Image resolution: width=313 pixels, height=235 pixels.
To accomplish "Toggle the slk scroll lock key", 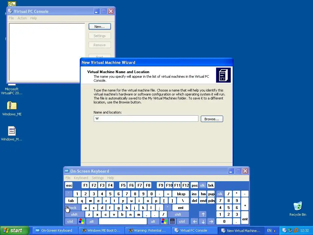I will (x=202, y=185).
